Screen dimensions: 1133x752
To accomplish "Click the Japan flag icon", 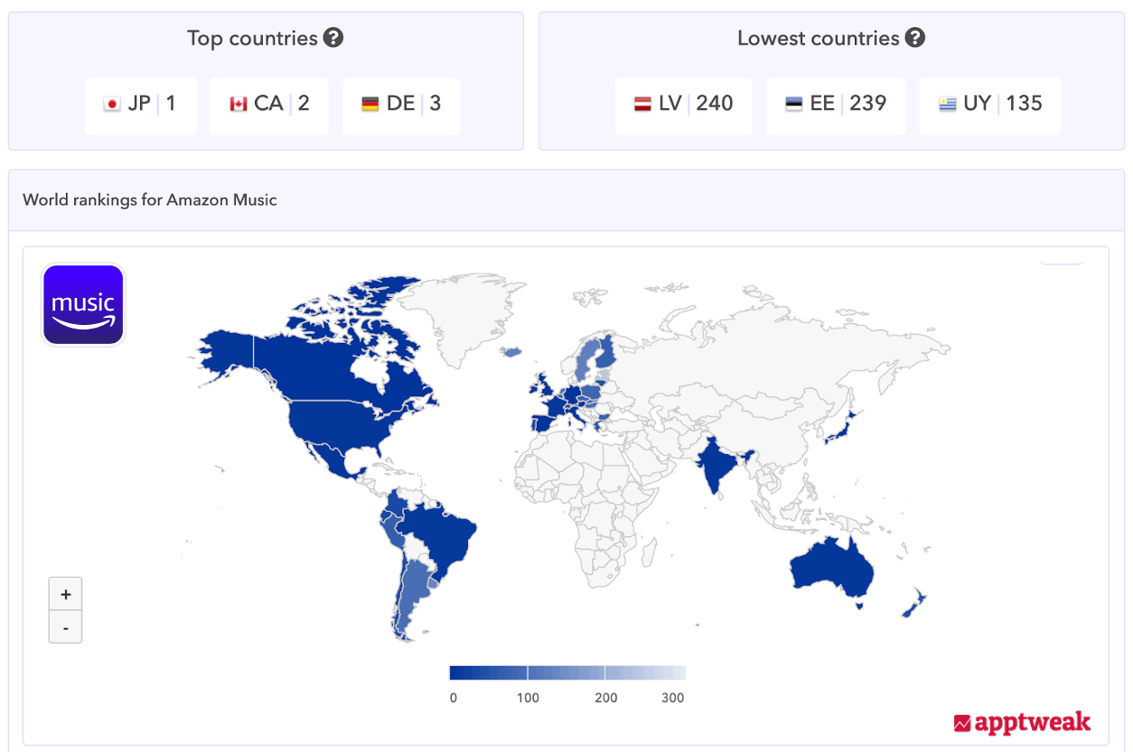I will [112, 104].
